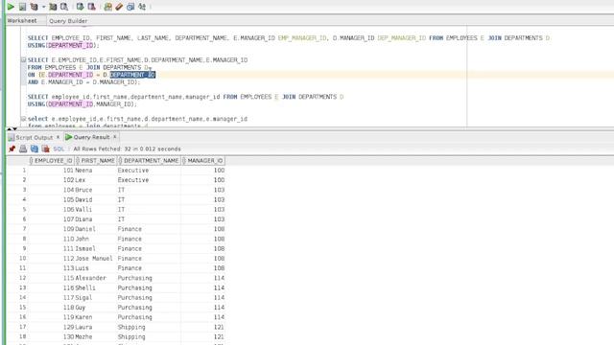
Task: Open the SQL History icon
Action: 130,7
